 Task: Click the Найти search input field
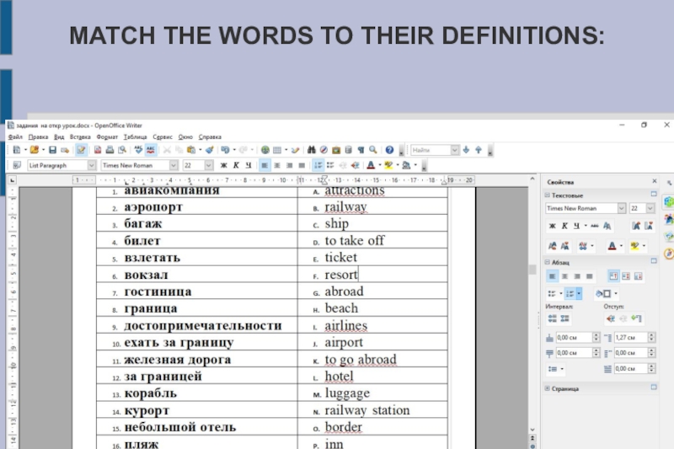pos(430,150)
